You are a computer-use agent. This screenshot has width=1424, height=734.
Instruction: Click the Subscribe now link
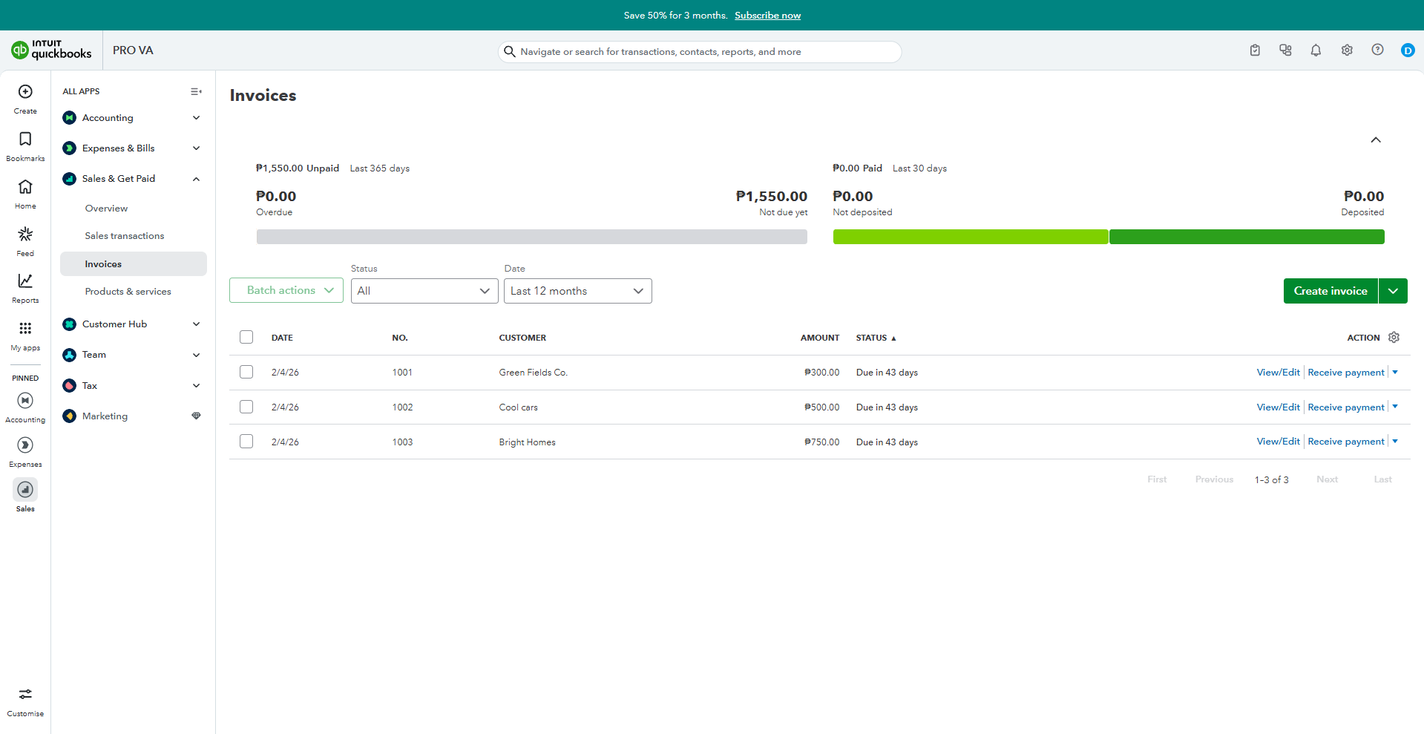point(767,16)
